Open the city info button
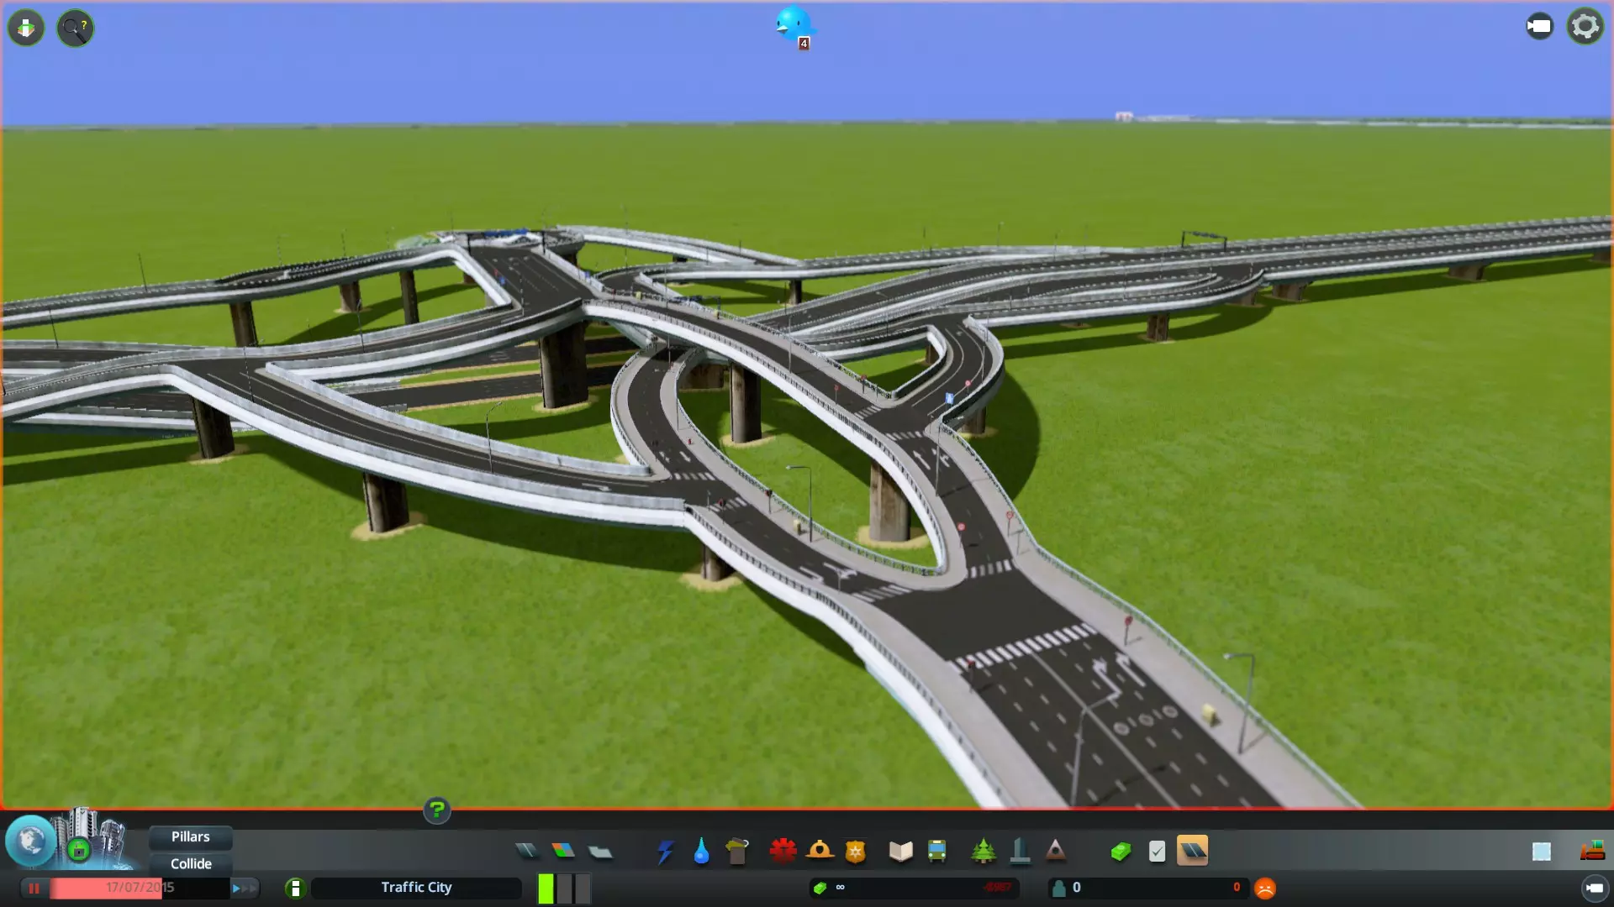The height and width of the screenshot is (907, 1614). (295, 888)
